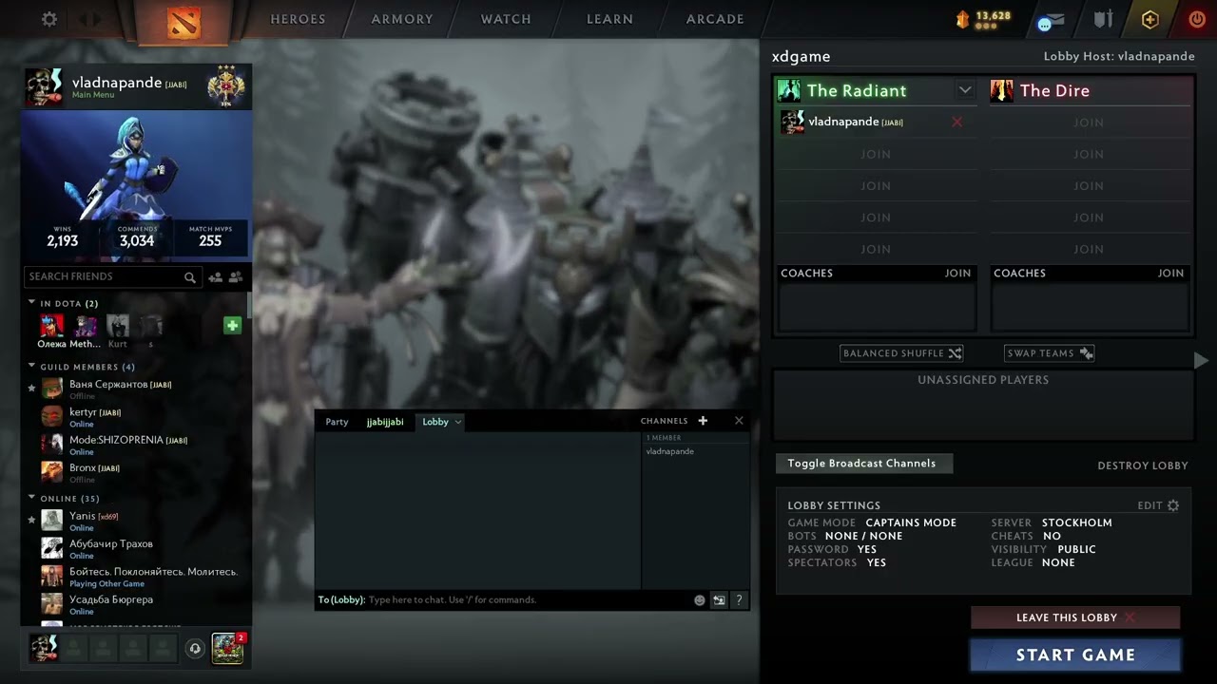This screenshot has width=1217, height=684.
Task: Click the headset voice icon in party bar
Action: coord(195,649)
